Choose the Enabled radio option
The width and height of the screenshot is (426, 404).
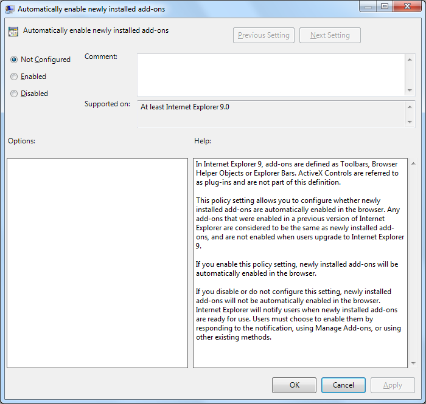point(14,77)
